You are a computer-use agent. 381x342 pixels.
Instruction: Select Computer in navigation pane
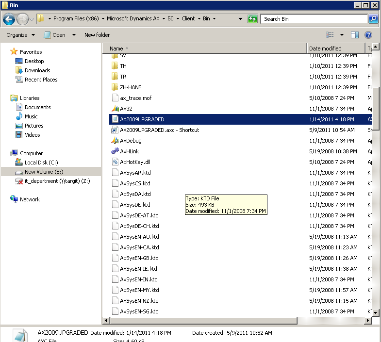pyautogui.click(x=32, y=153)
